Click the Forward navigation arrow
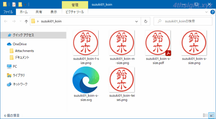Screen dimensions: 216x119 click(14, 21)
